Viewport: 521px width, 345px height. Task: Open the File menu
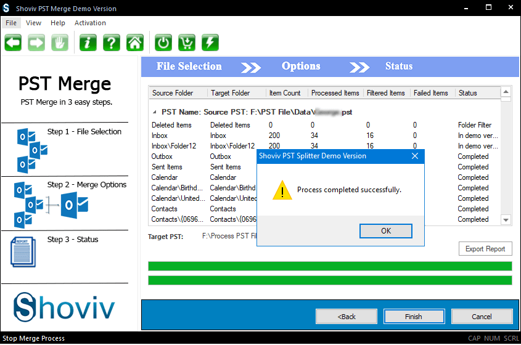pos(11,23)
